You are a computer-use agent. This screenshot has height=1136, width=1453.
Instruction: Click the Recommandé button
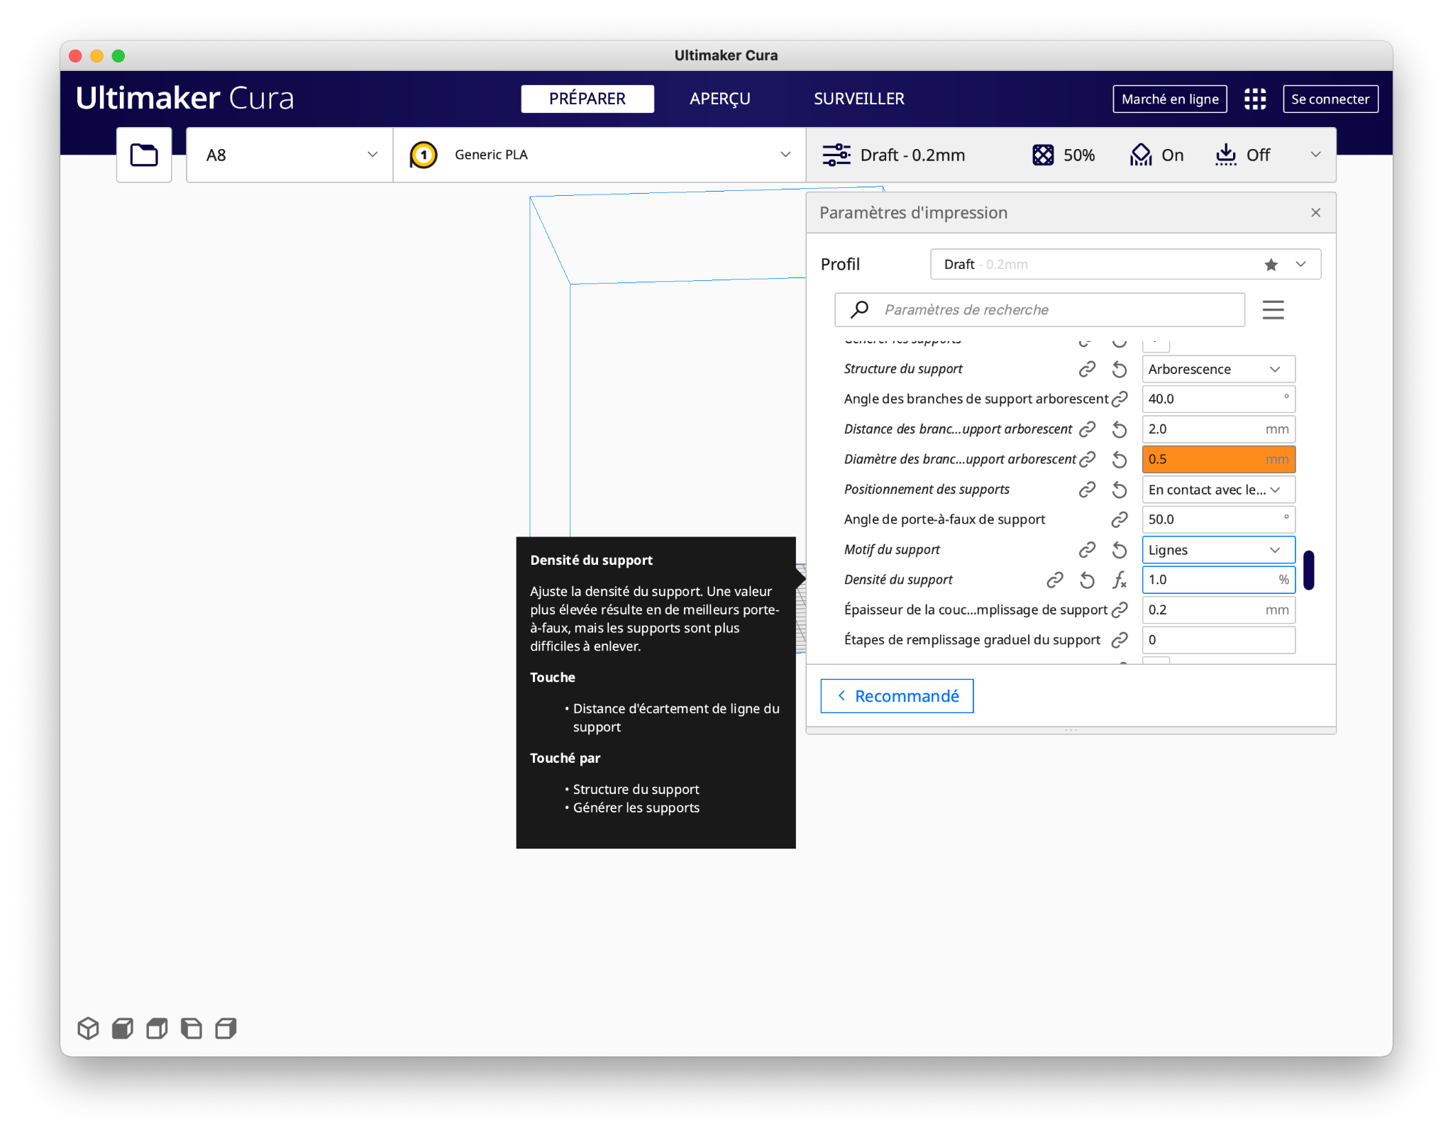pos(897,696)
